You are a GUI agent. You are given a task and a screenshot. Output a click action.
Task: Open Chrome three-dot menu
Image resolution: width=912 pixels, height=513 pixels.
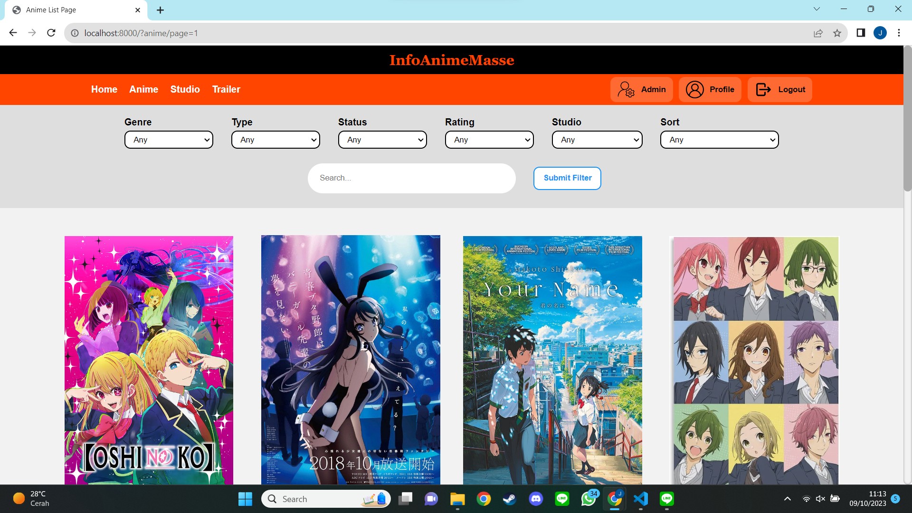click(x=899, y=33)
